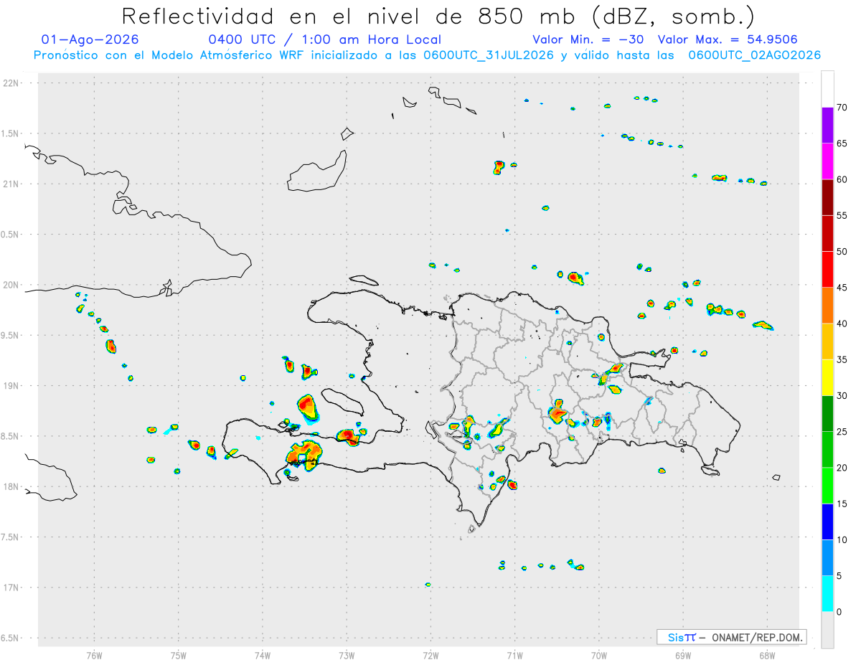This screenshot has height=665, width=861.
Task: Click the colorbar value label '15'
Action: click(x=842, y=504)
